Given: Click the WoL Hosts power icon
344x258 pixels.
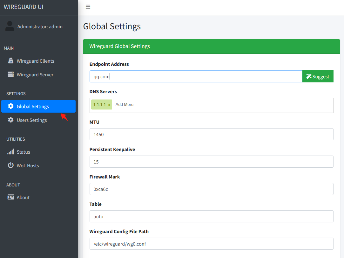Looking at the screenshot, I should pos(11,165).
